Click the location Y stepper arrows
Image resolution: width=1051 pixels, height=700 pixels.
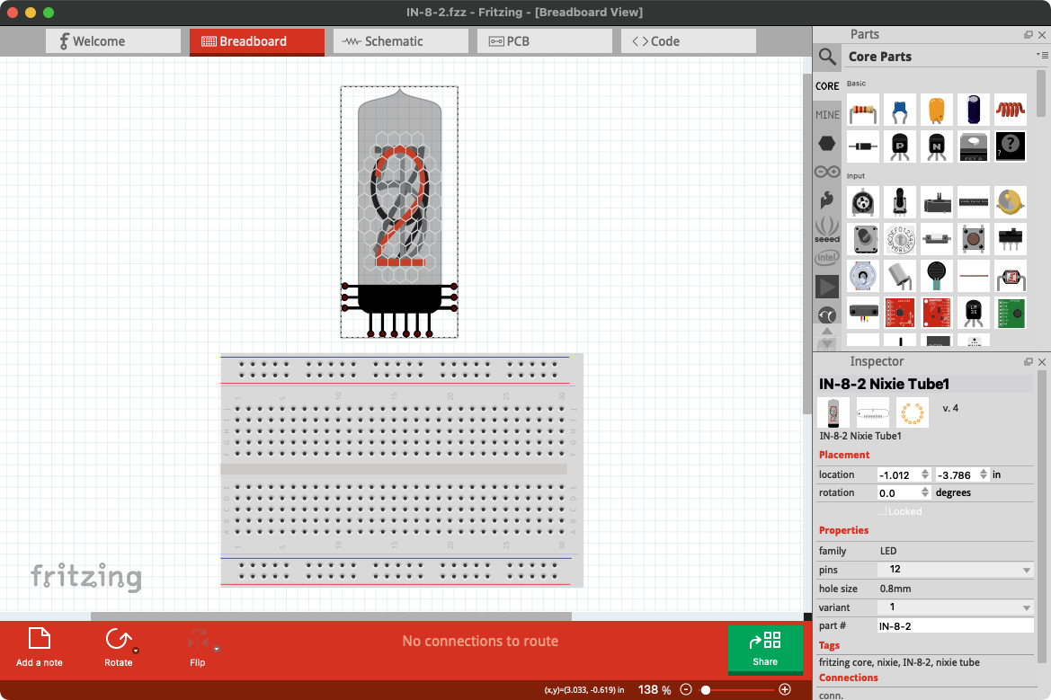(x=984, y=474)
